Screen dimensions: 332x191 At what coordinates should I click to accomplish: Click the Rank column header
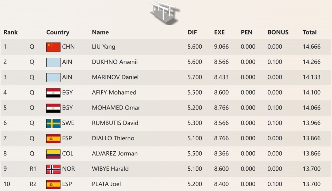pyautogui.click(x=11, y=32)
